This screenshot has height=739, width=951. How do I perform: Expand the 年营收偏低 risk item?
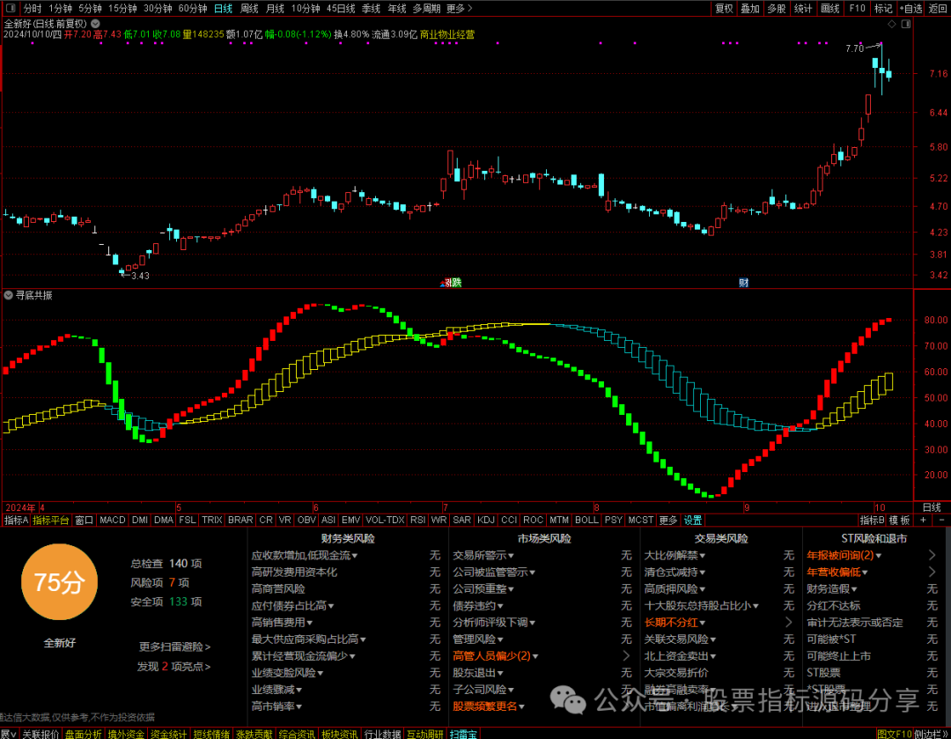pos(837,573)
